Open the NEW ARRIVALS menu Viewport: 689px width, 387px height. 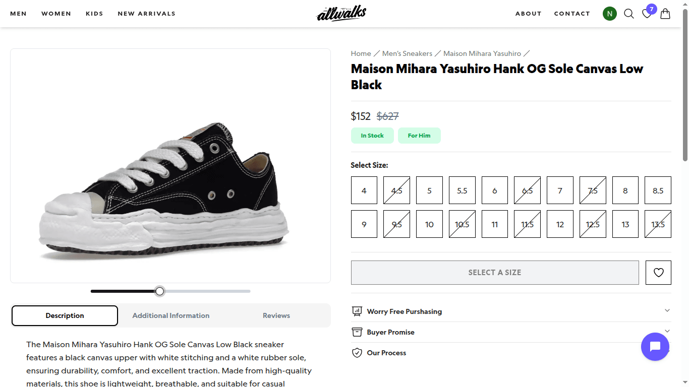pos(146,14)
